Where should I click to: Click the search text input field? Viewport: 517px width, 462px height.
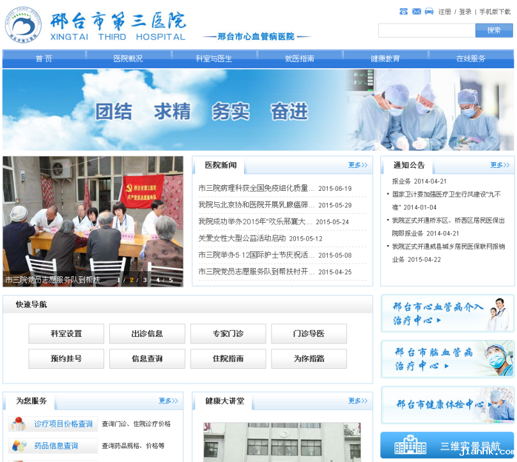(x=426, y=30)
